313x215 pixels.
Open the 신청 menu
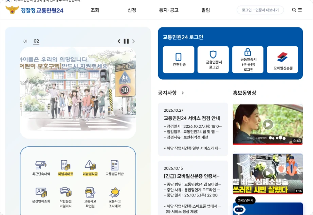132,10
